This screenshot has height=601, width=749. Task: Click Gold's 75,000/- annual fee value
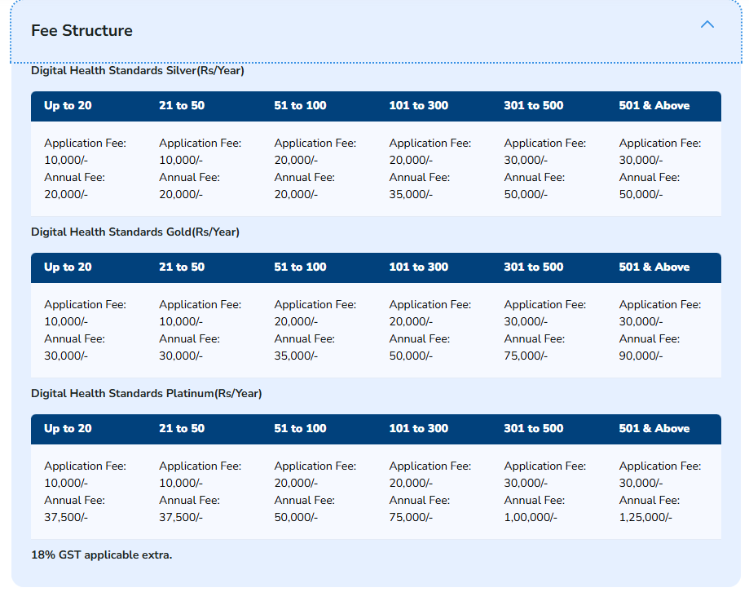point(526,356)
